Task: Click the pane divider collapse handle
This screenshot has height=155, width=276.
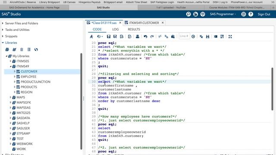Action: pos(84,99)
